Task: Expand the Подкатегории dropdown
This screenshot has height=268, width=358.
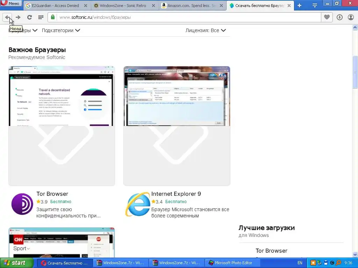Action: tap(61, 30)
